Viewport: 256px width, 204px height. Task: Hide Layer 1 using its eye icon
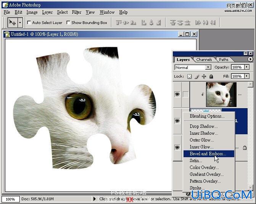pyautogui.click(x=177, y=121)
